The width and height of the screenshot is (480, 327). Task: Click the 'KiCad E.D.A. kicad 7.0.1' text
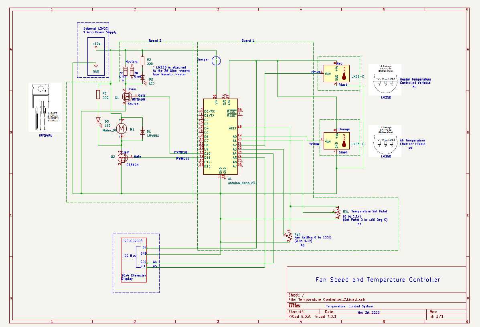coord(312,316)
